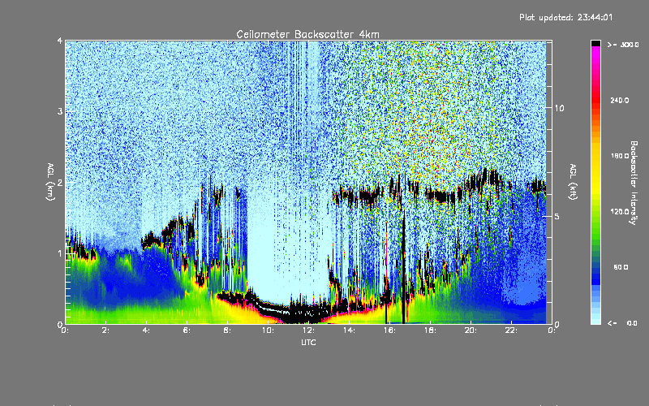Viewport: 649px width, 406px height.
Task: Click the "120.0" colorbar value
Action: click(620, 212)
